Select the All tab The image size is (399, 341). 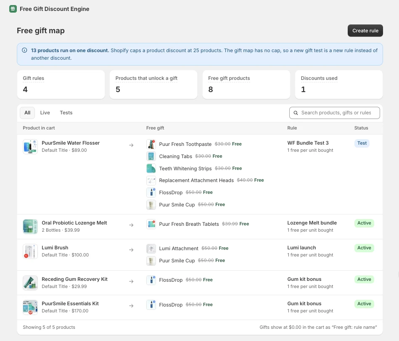[x=27, y=113]
